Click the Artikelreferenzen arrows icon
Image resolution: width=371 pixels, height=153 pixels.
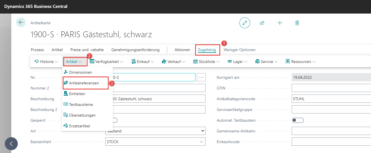click(66, 83)
